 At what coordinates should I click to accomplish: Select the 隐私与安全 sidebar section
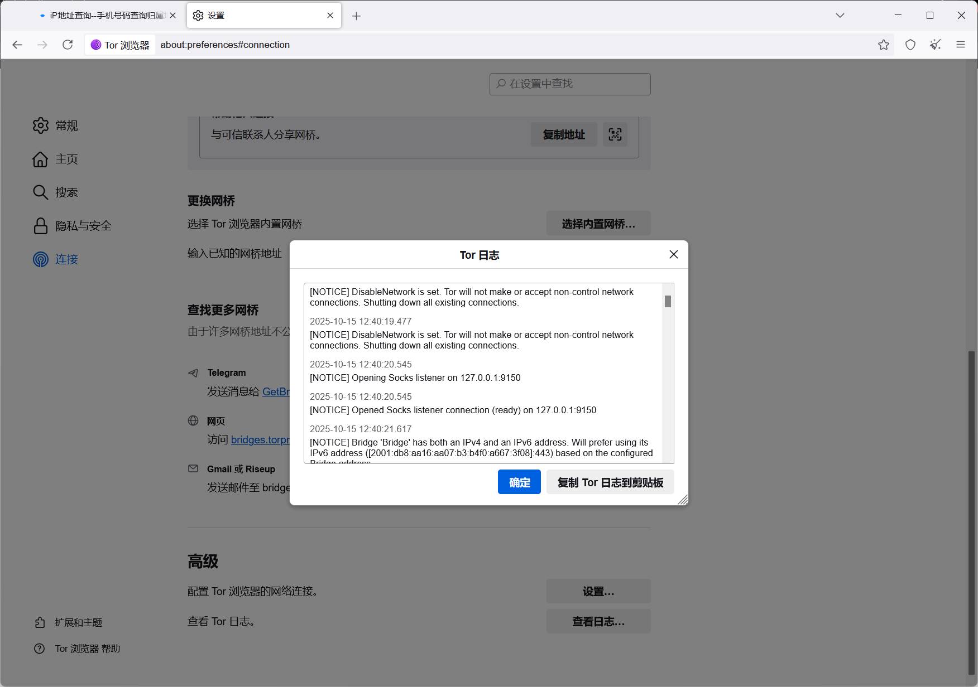(83, 226)
